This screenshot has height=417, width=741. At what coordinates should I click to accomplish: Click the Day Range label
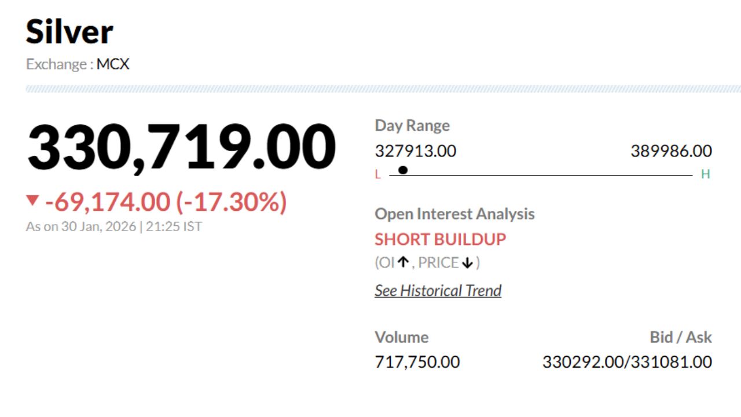pyautogui.click(x=412, y=126)
